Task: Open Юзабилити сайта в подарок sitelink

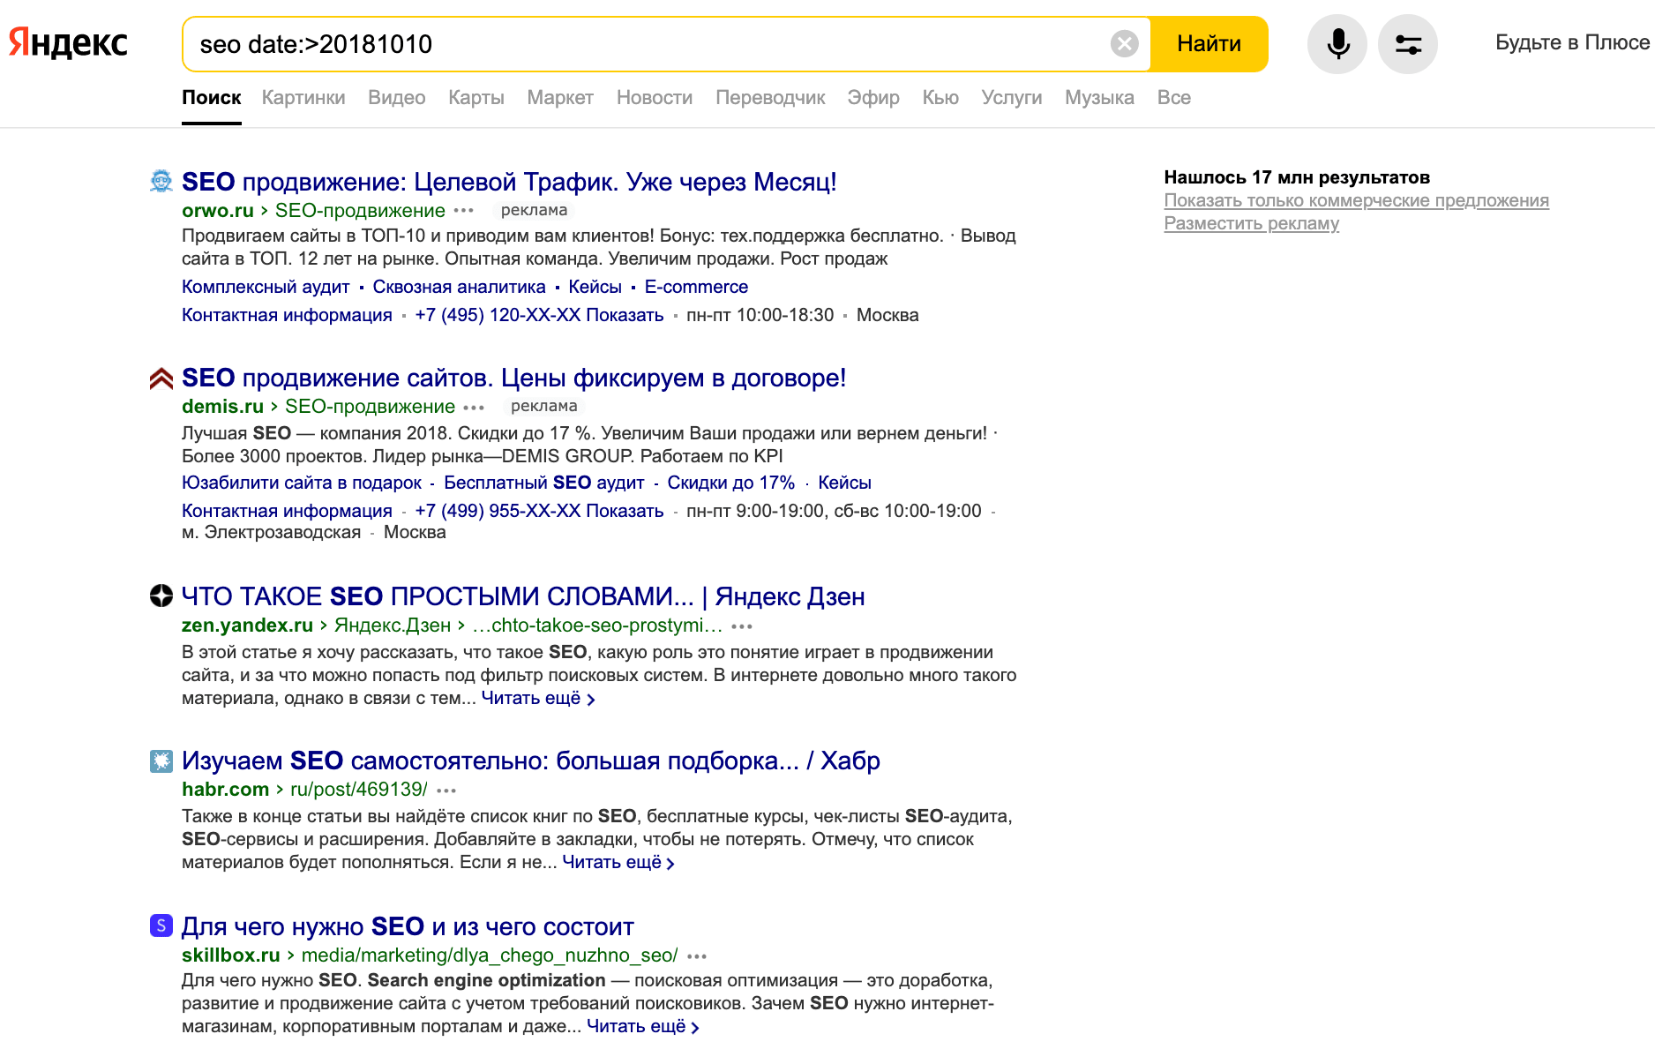Action: click(x=302, y=483)
